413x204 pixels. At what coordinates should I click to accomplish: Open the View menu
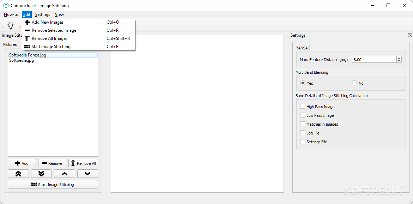point(60,14)
